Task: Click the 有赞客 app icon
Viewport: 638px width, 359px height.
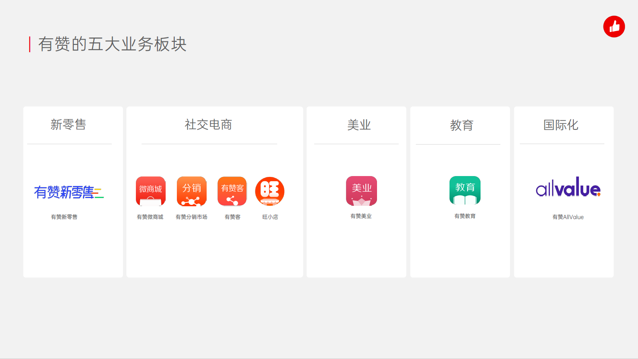Action: [x=232, y=191]
